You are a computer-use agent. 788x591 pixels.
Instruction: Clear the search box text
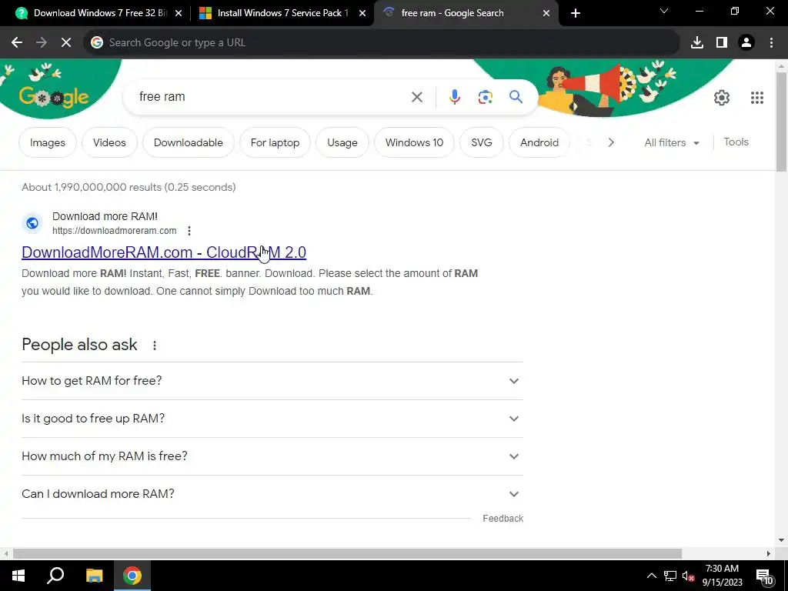[x=416, y=97]
